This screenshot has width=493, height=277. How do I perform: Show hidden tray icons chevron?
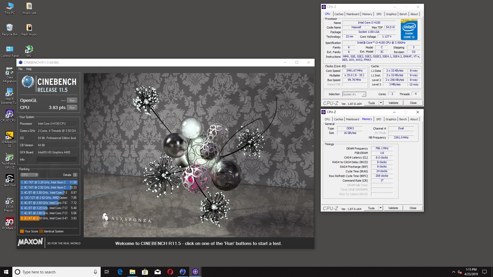(x=453, y=272)
